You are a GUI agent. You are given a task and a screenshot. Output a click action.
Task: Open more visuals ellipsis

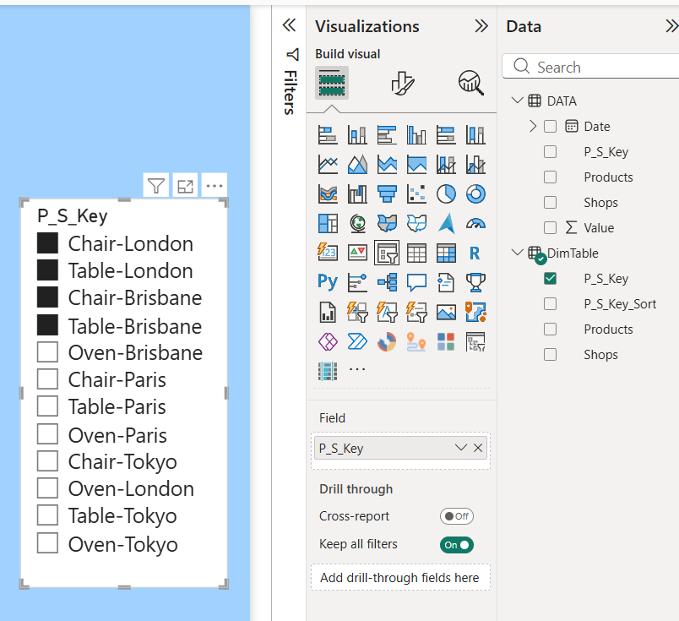[x=357, y=370]
